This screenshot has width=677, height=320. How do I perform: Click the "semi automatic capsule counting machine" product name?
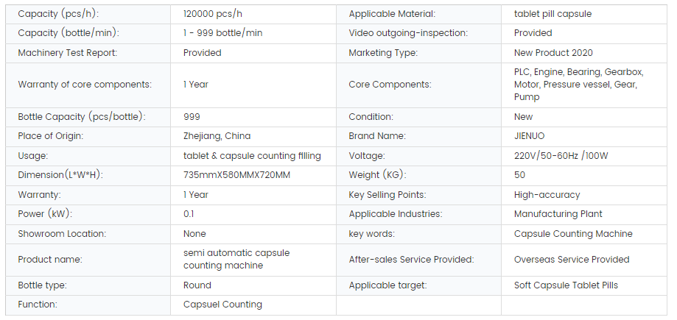[x=236, y=259]
